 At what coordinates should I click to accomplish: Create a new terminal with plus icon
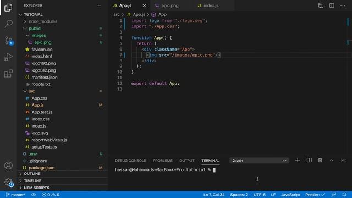coord(298,160)
